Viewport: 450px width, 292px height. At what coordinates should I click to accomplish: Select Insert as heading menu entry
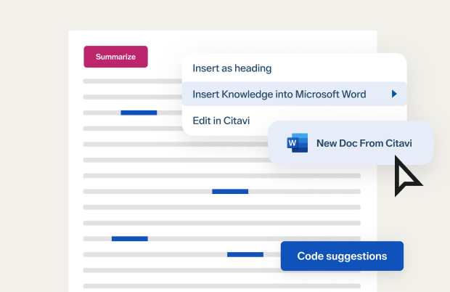coord(232,68)
